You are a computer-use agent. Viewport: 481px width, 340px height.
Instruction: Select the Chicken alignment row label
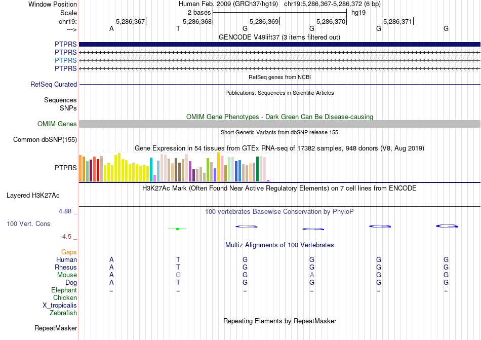pyautogui.click(x=65, y=297)
